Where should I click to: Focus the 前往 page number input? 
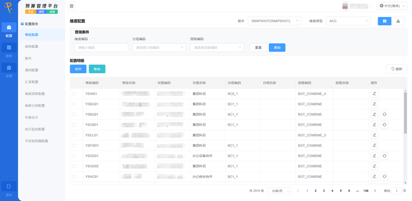pyautogui.click(x=397, y=191)
